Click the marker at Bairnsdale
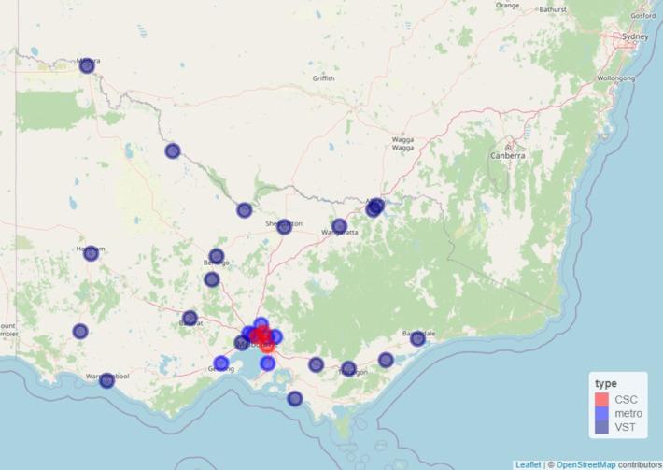 point(417,338)
